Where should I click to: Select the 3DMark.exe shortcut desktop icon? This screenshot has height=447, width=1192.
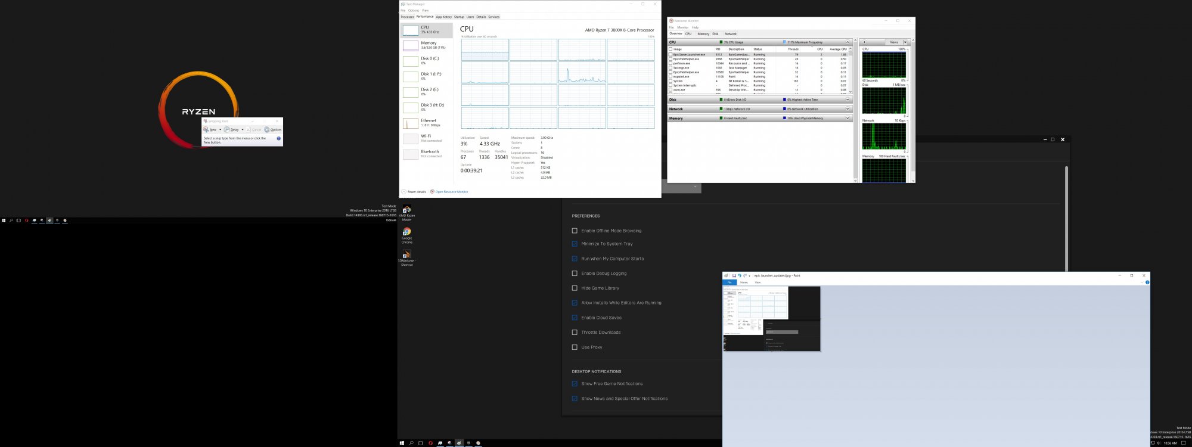406,254
